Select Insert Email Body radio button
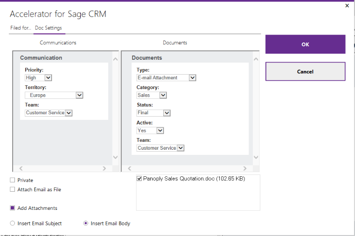 (x=86, y=223)
